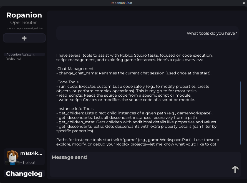Click the change_chat_name tool line
Image resolution: width=247 pixels, height=183 pixels.
point(134,73)
